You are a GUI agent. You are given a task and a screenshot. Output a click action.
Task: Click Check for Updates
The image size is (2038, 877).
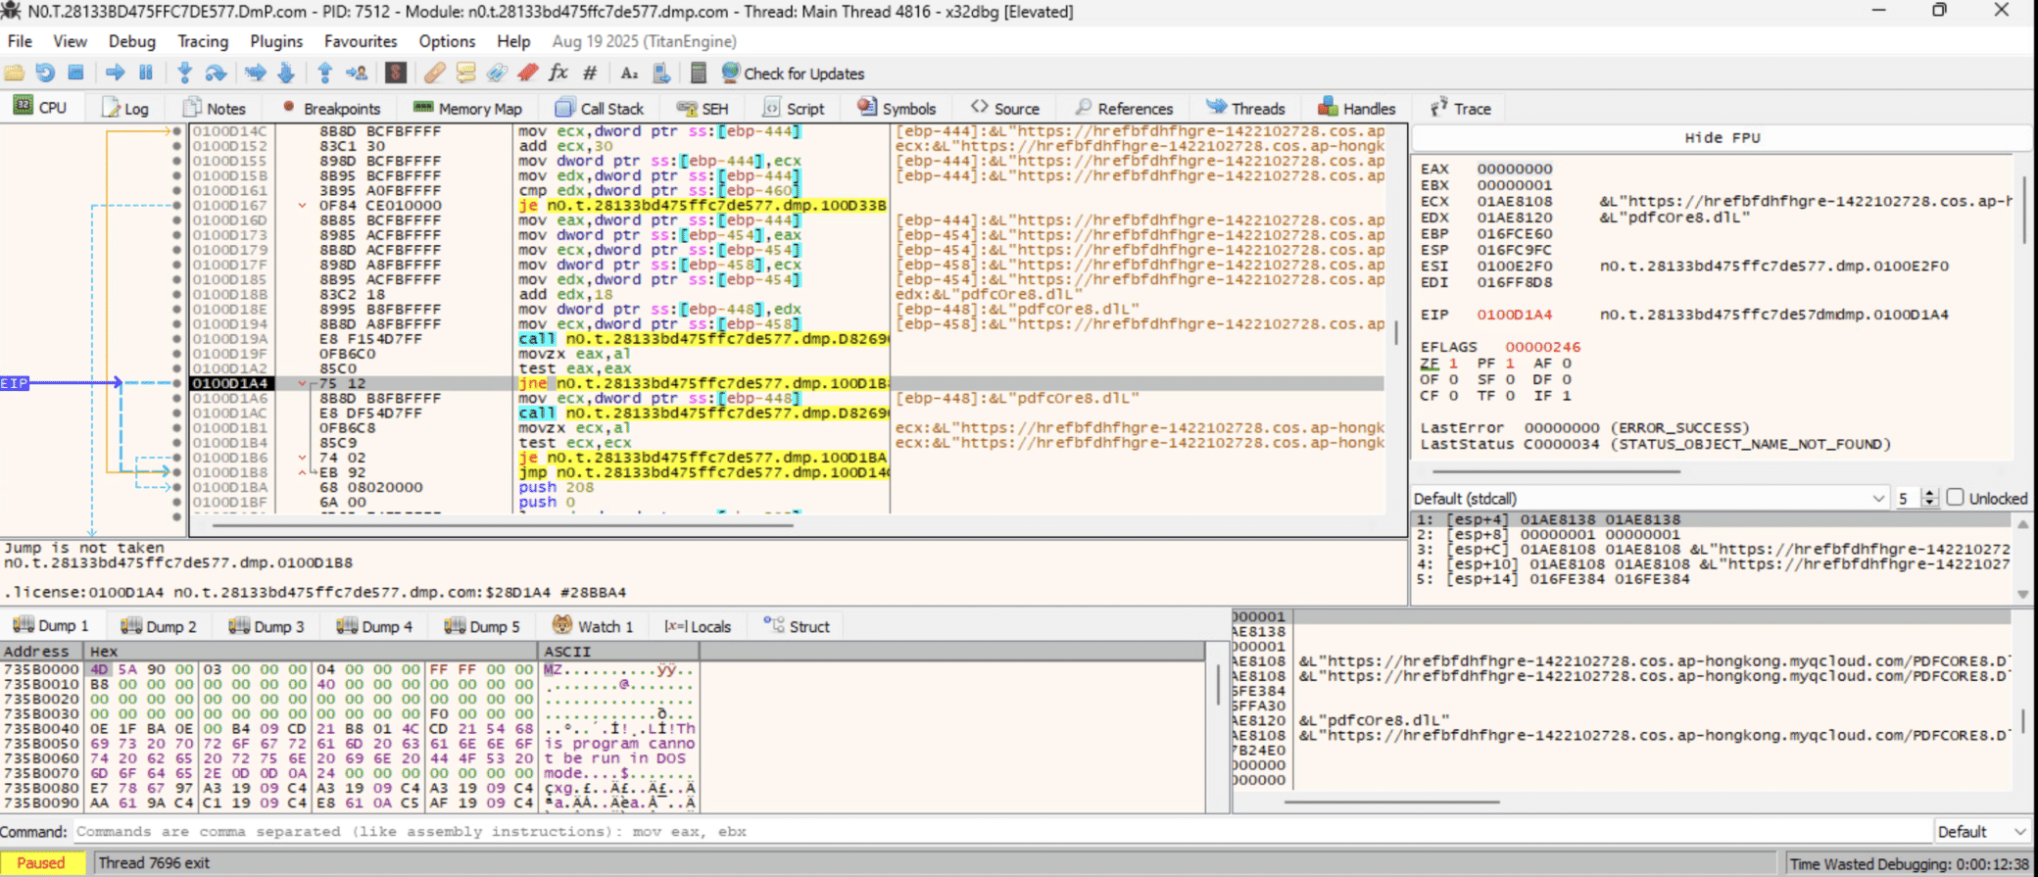793,73
